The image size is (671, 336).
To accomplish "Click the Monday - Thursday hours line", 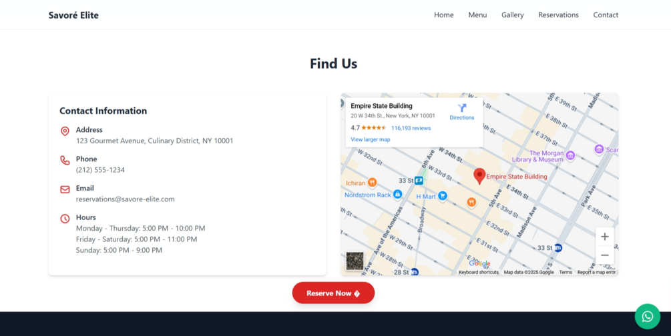I will pyautogui.click(x=140, y=228).
